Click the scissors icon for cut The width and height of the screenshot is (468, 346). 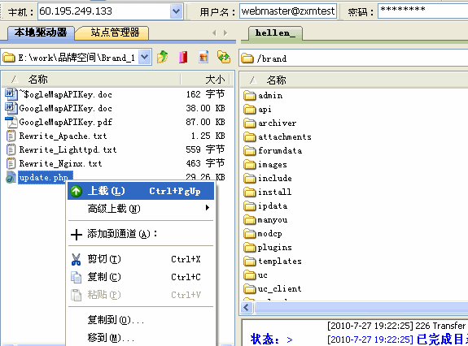coord(77,259)
